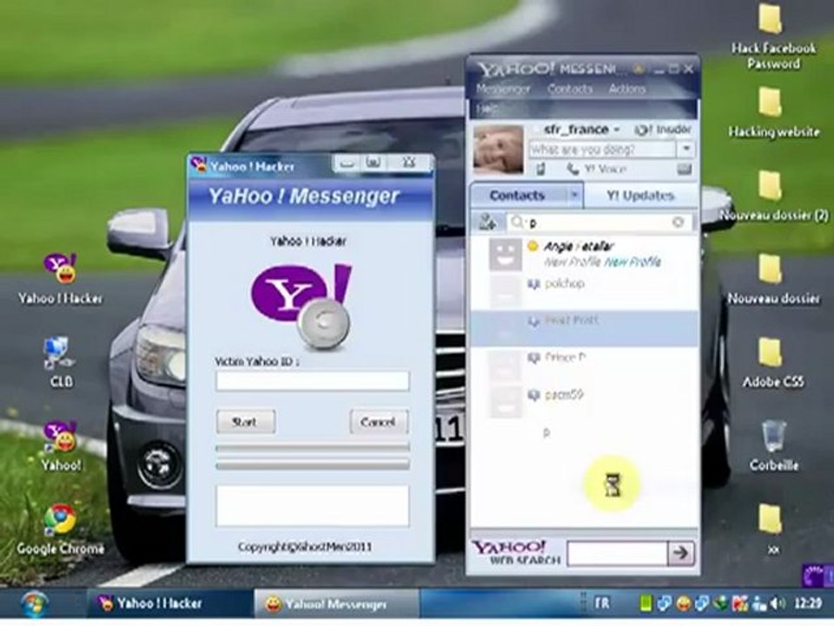Click the sfr_france profile avatar picture
834x626 pixels.
pos(498,149)
